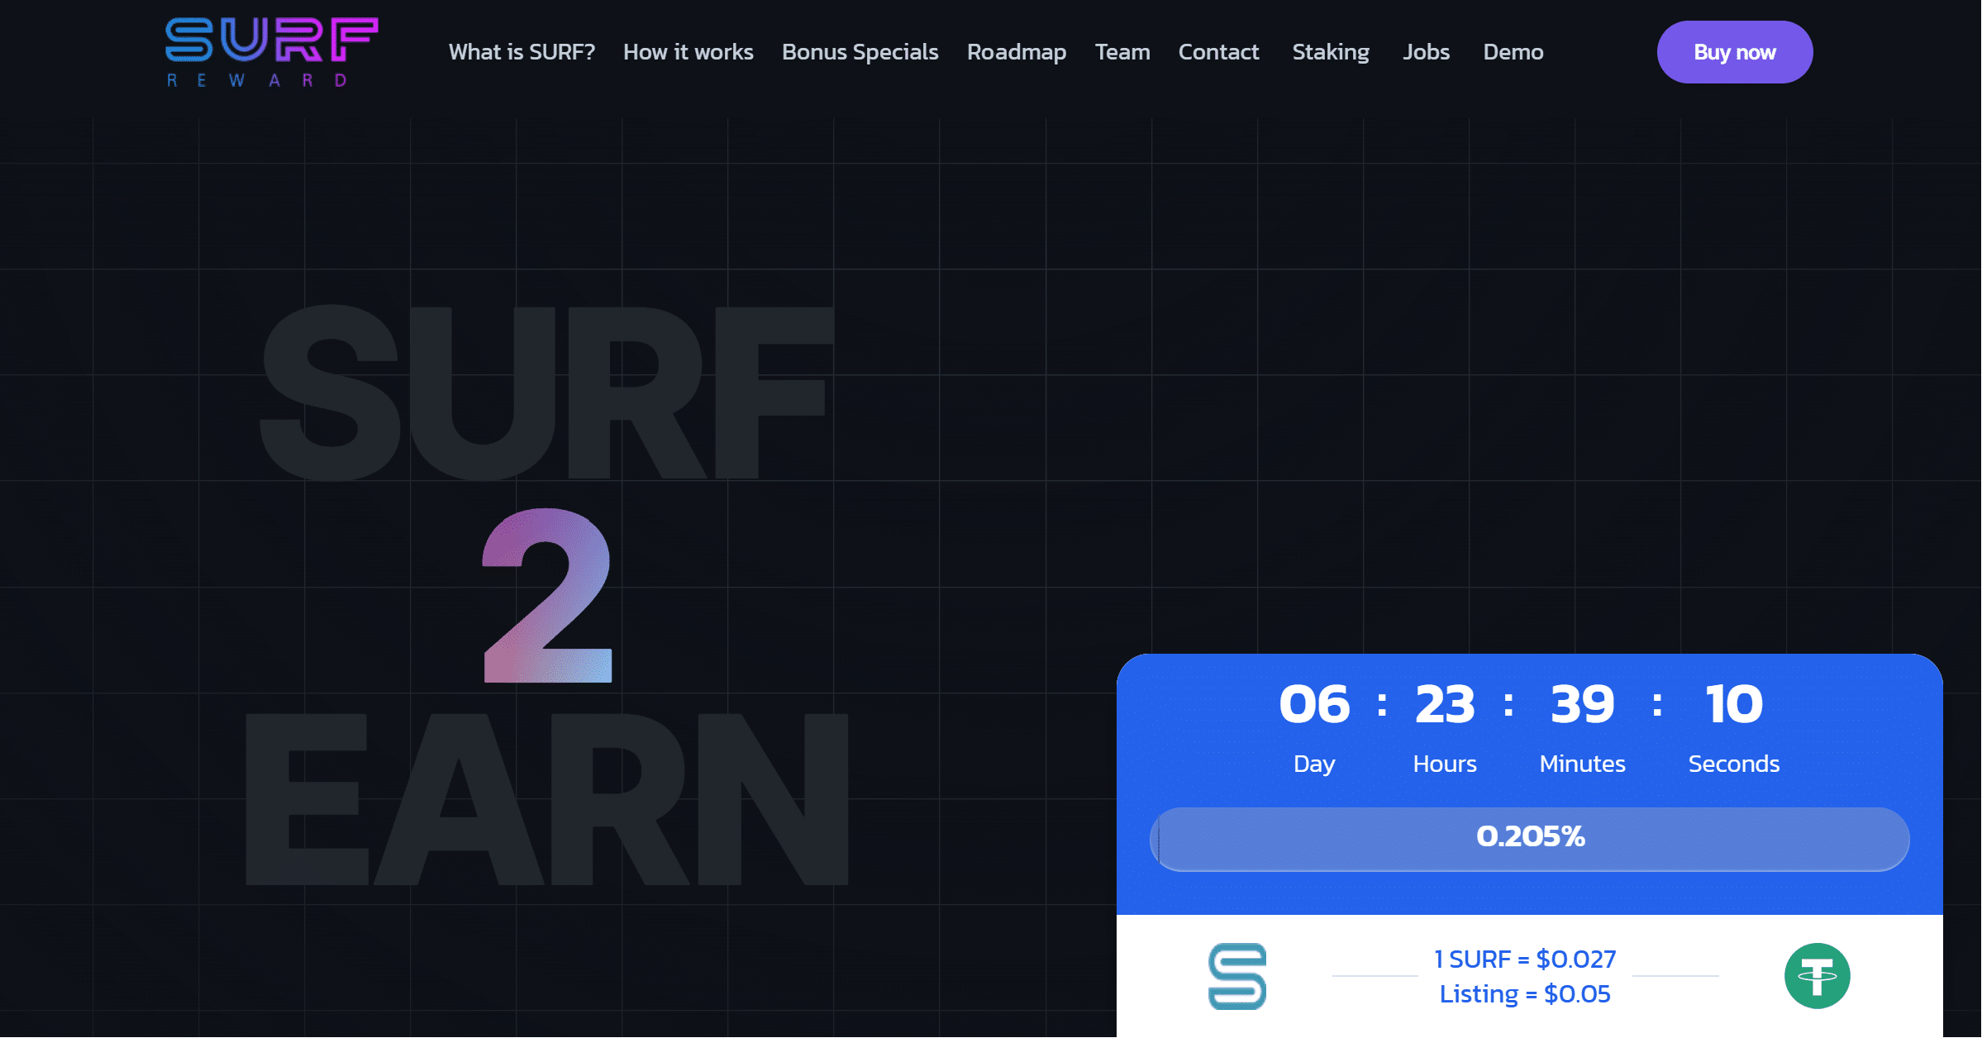Open the Demo link

pos(1513,52)
